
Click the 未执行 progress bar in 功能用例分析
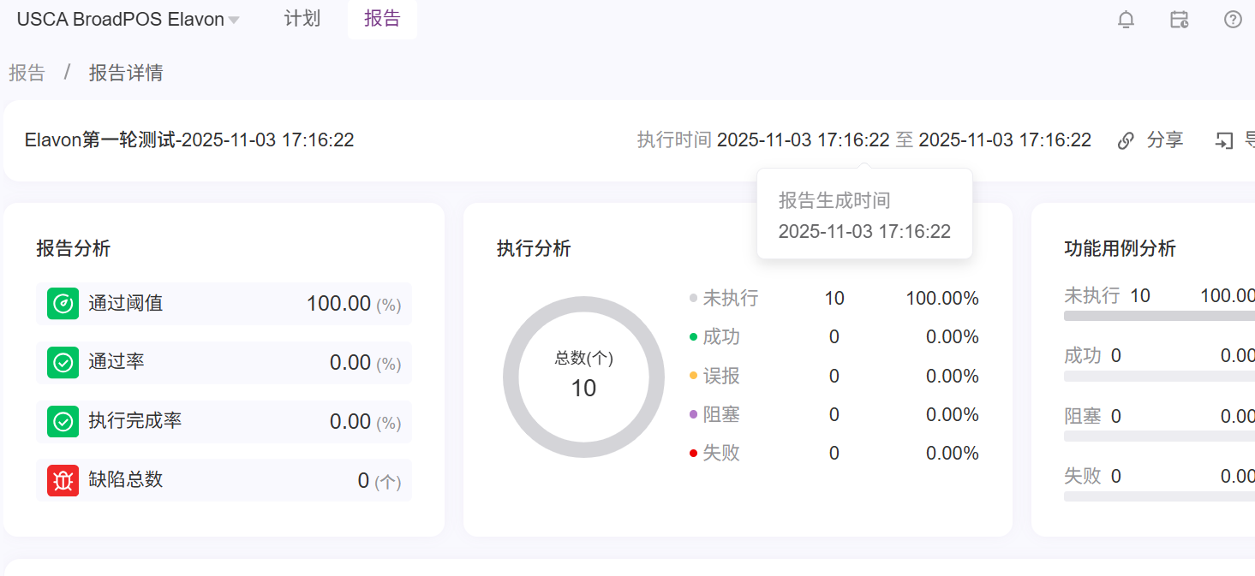point(1158,316)
